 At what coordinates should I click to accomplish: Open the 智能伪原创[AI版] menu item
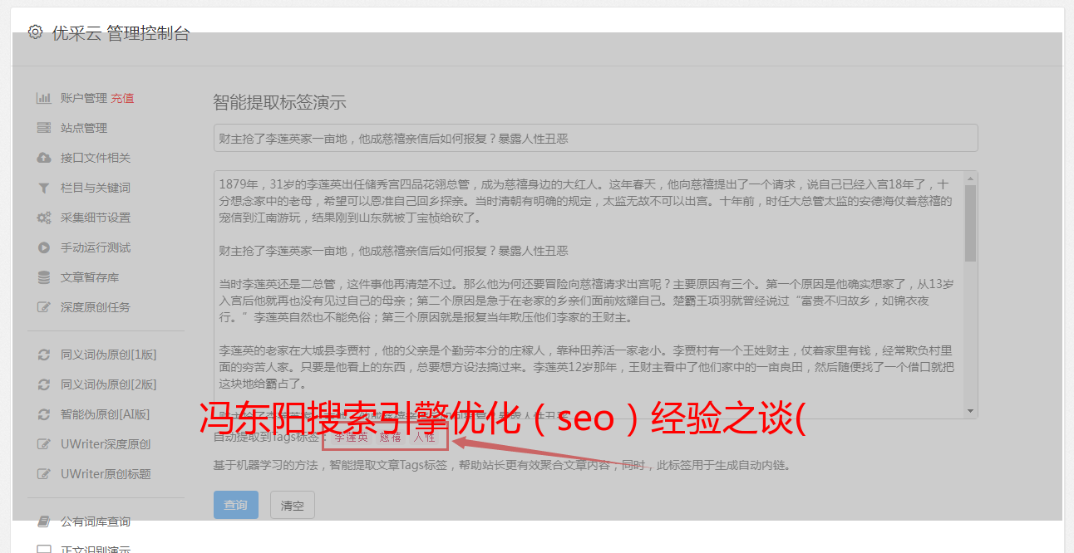point(105,414)
